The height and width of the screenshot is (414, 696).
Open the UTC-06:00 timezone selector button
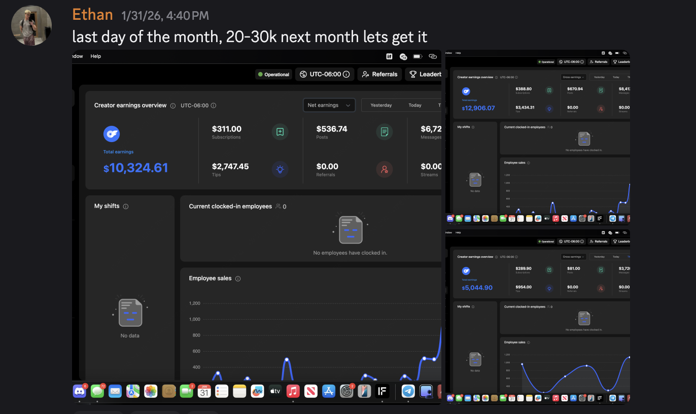click(x=325, y=74)
